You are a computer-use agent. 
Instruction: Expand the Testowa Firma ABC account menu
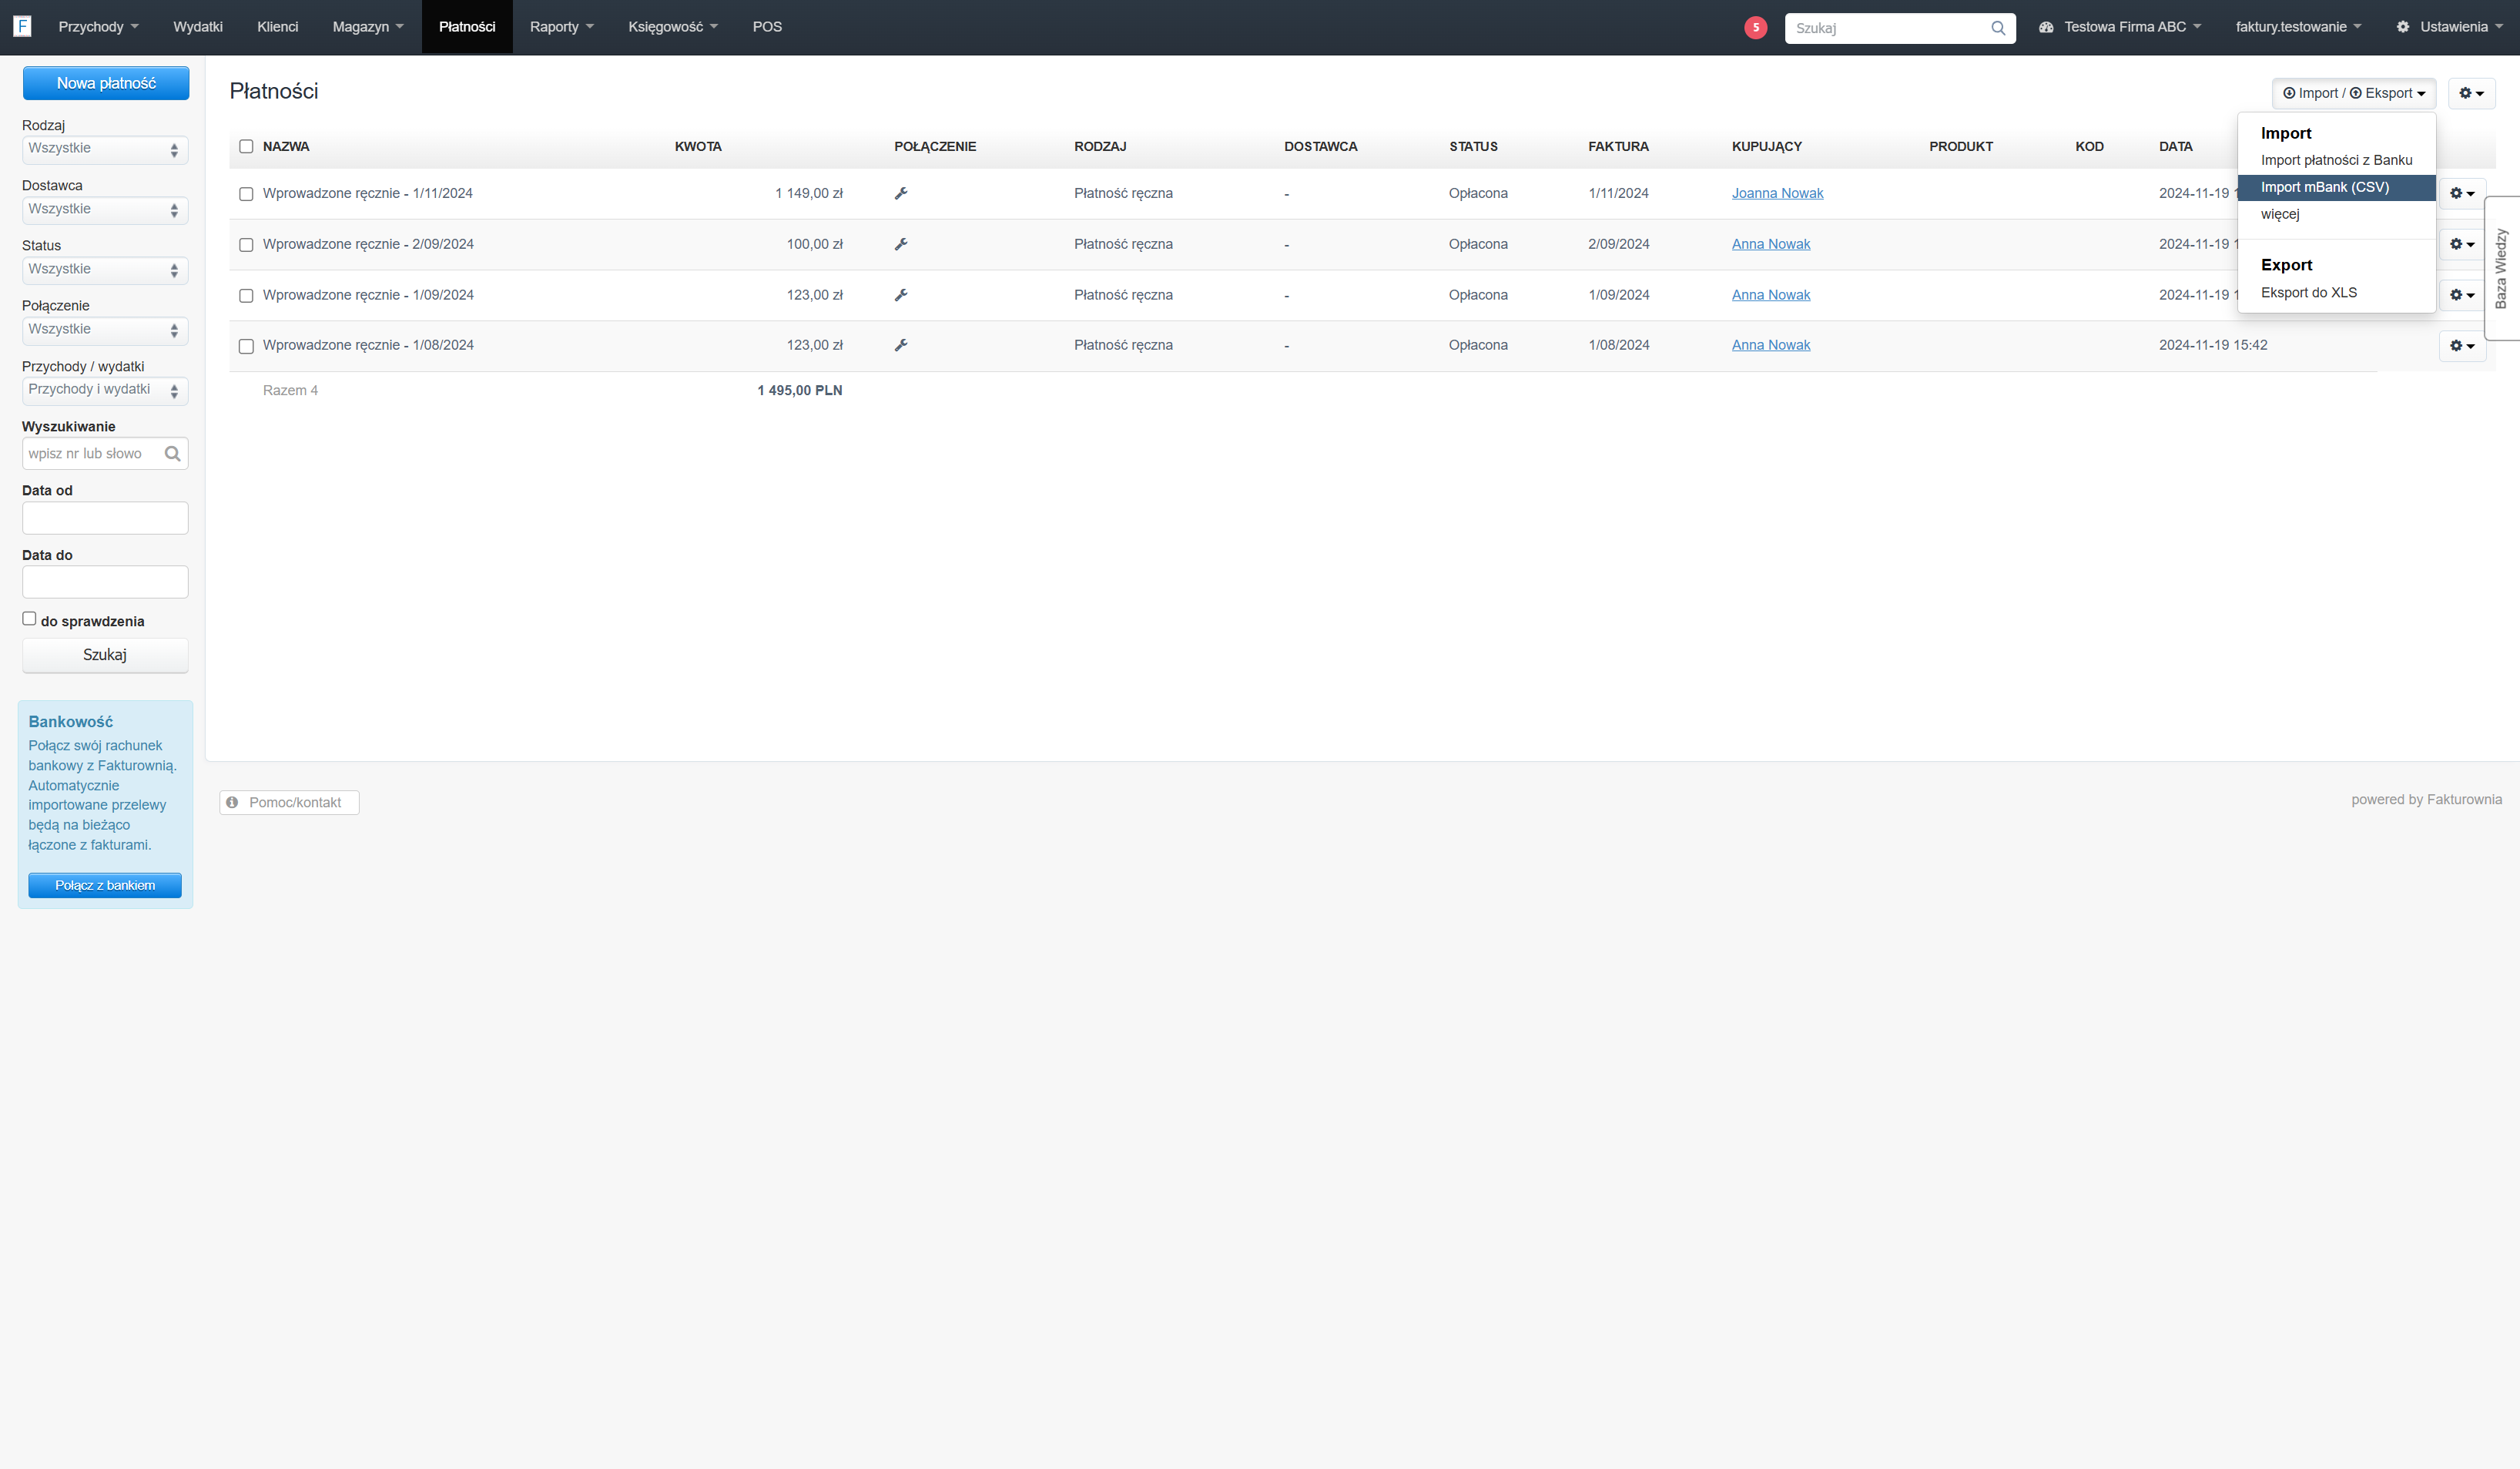click(2120, 27)
